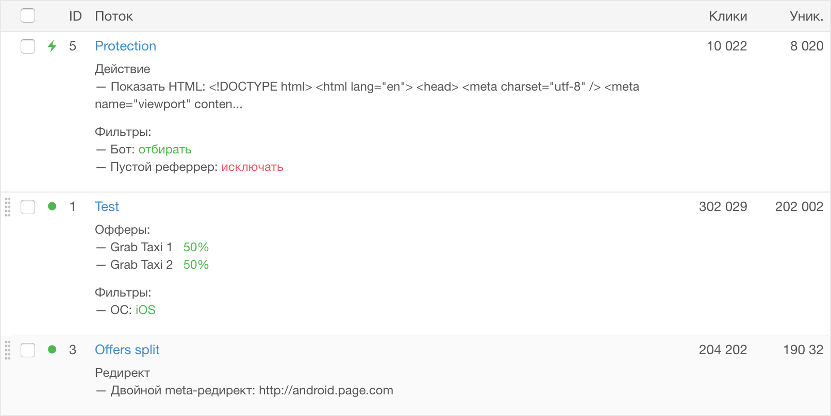Click the отбирать bot filter value

165,149
